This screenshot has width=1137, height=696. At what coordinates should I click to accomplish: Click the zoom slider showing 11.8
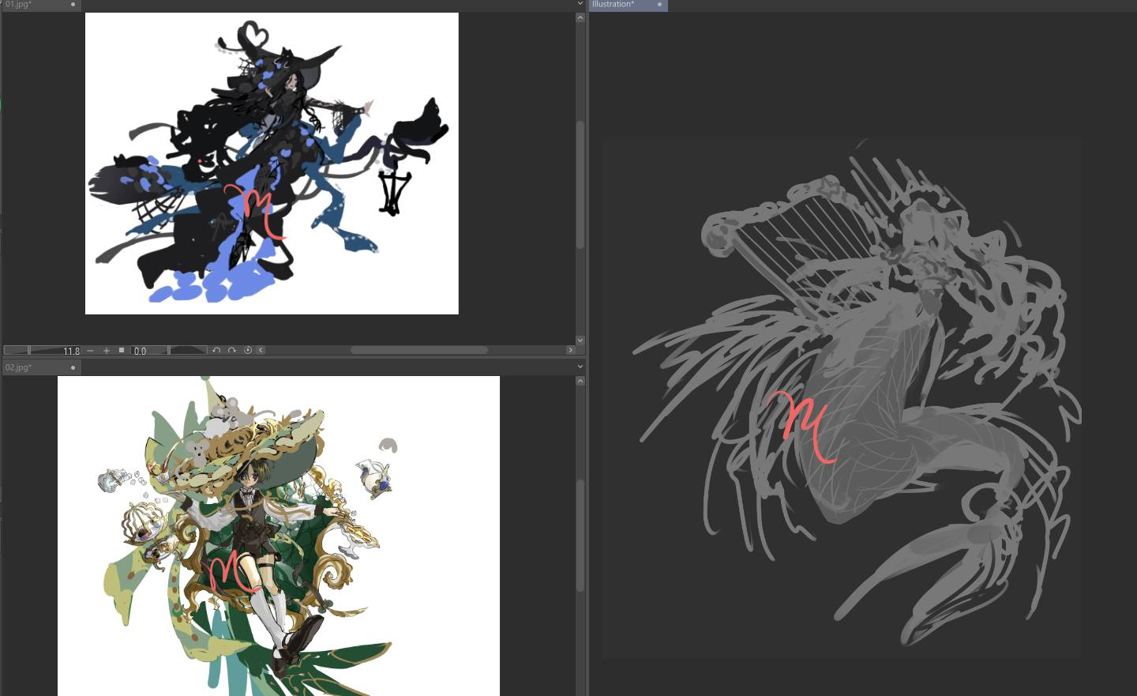[x=43, y=350]
